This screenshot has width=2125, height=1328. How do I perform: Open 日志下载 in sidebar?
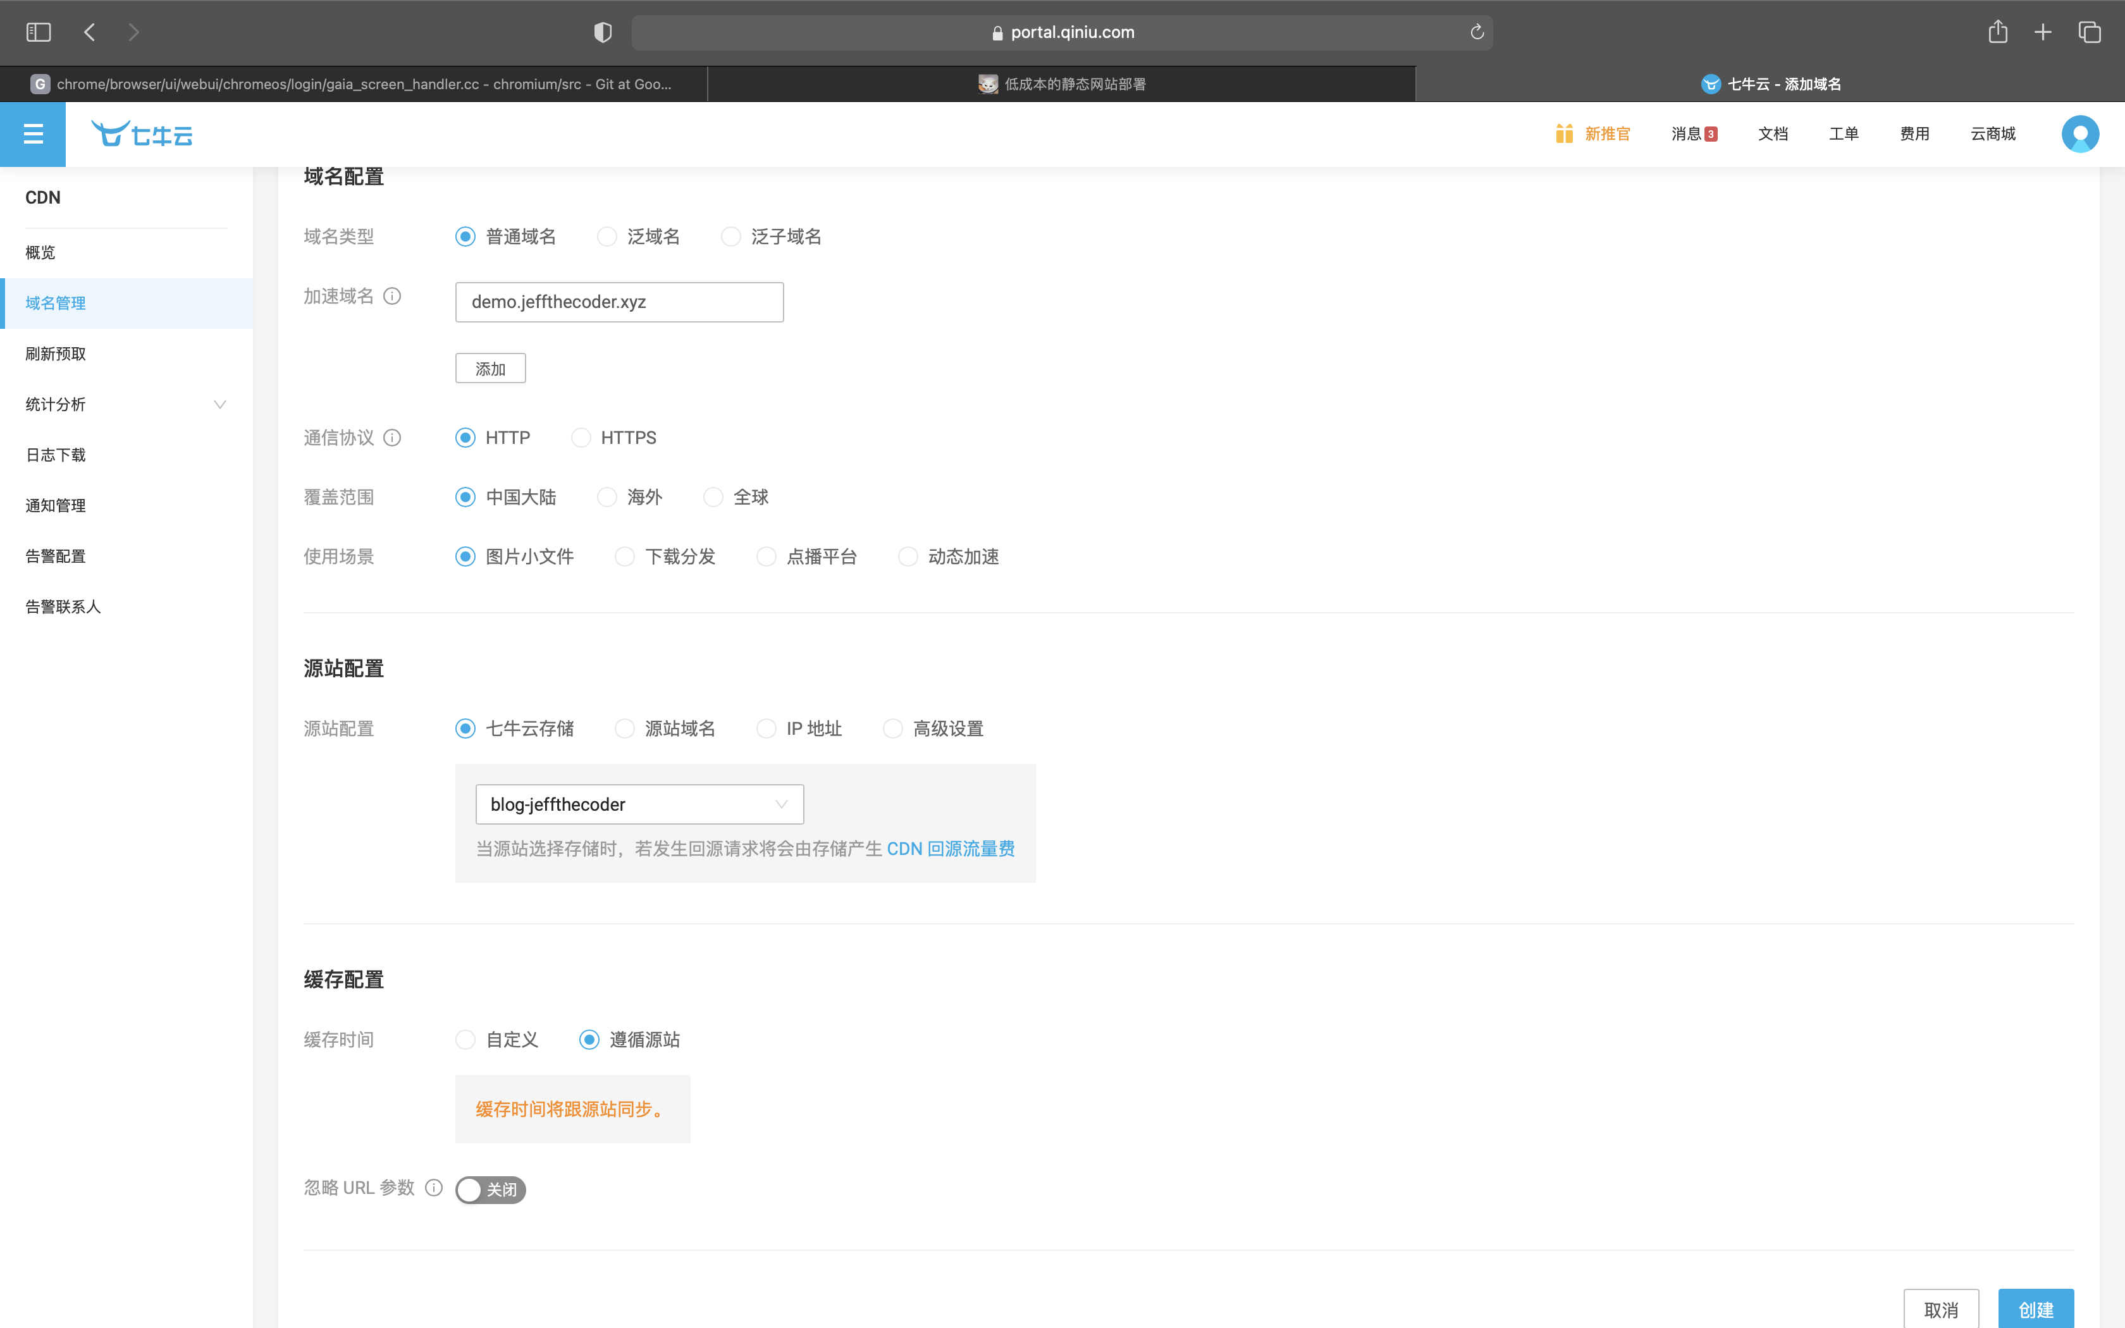tap(126, 455)
